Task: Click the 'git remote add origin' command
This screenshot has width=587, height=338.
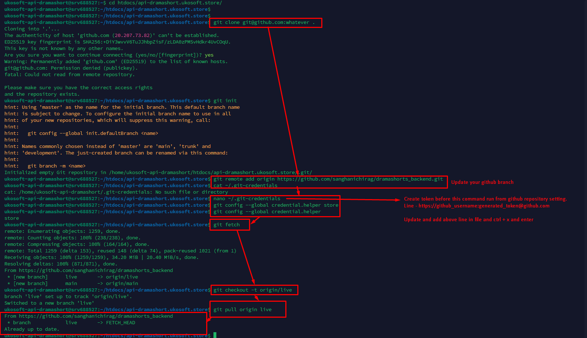Action: [328, 179]
